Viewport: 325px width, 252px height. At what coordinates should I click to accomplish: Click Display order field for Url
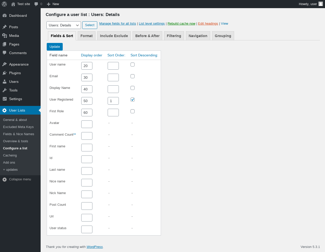[x=87, y=218]
